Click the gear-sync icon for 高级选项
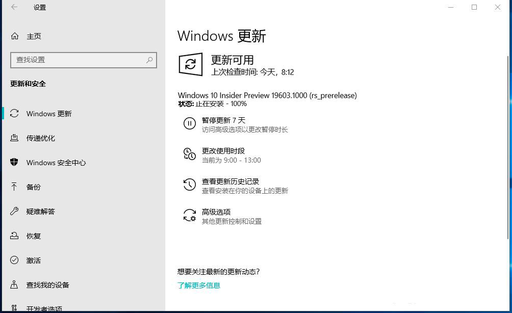Screen dimensions: 512x313 [x=189, y=215]
